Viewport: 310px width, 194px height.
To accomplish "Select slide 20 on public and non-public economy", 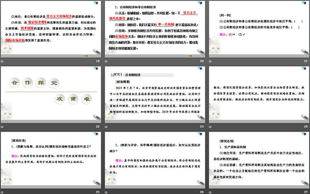I will (x=155, y=29).
